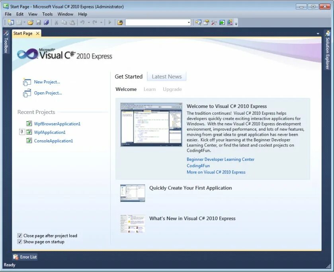334x272 pixels.
Task: Click the Redo arrow toolbar icon
Action: (95, 22)
